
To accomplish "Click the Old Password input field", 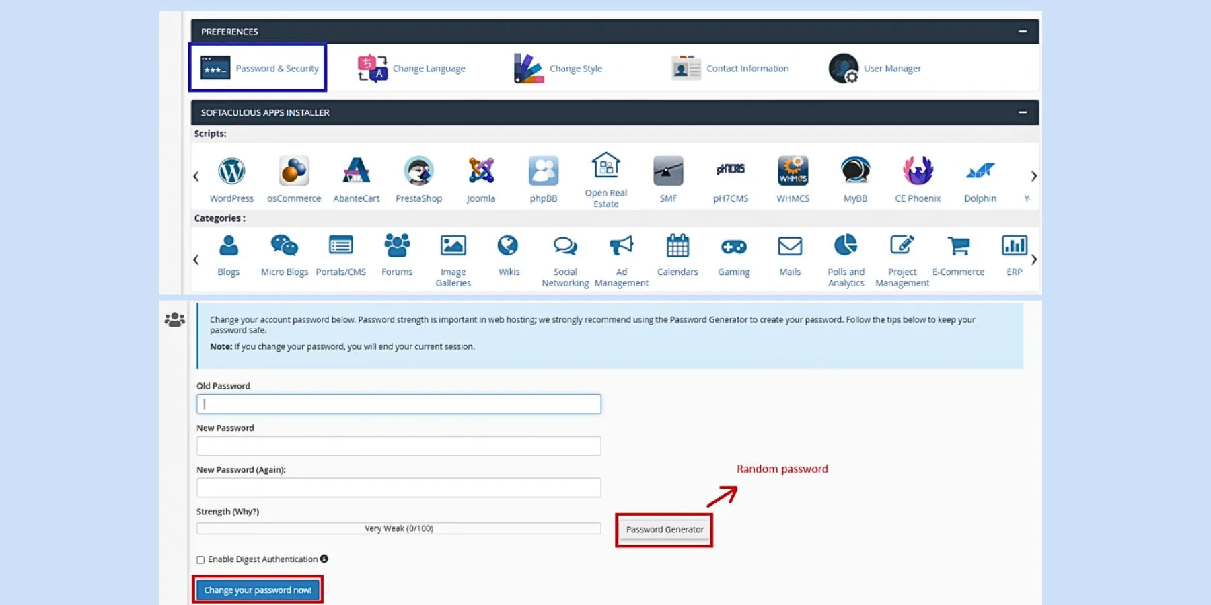I will click(398, 403).
